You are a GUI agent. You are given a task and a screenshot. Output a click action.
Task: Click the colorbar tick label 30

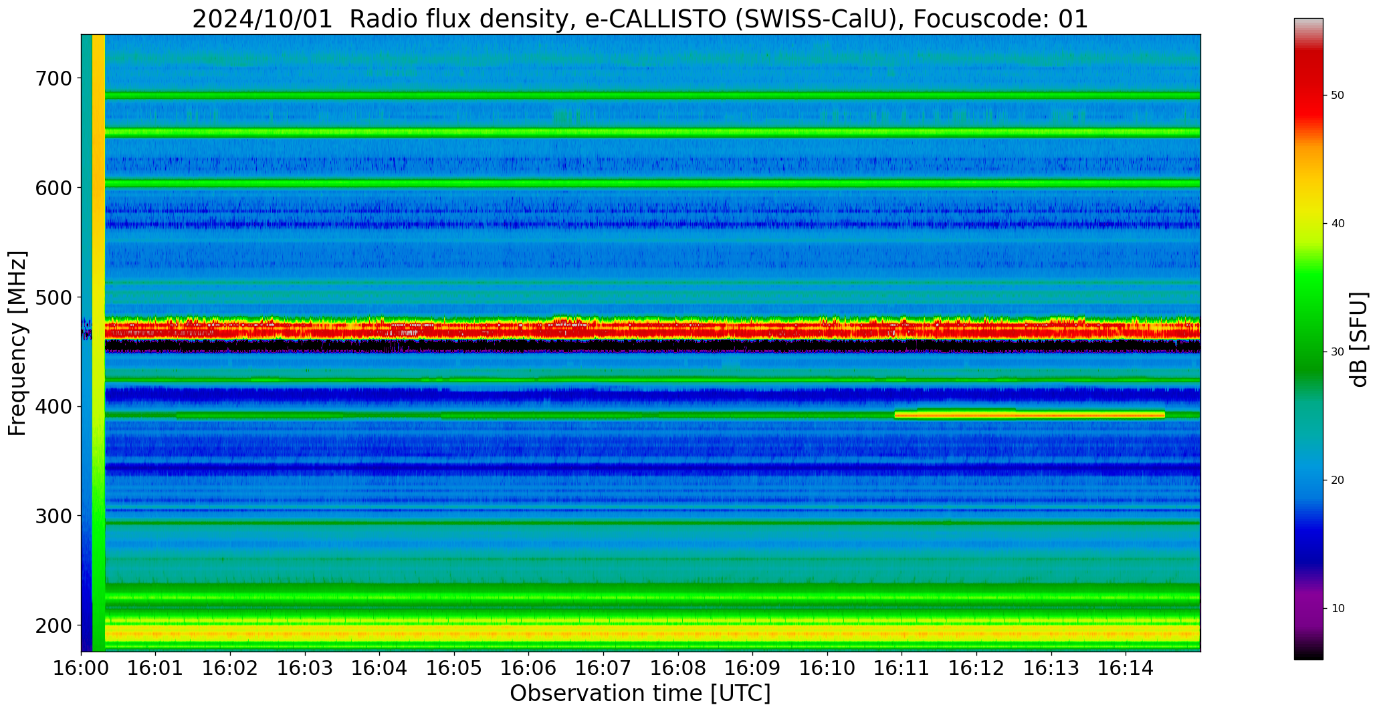click(x=1338, y=352)
